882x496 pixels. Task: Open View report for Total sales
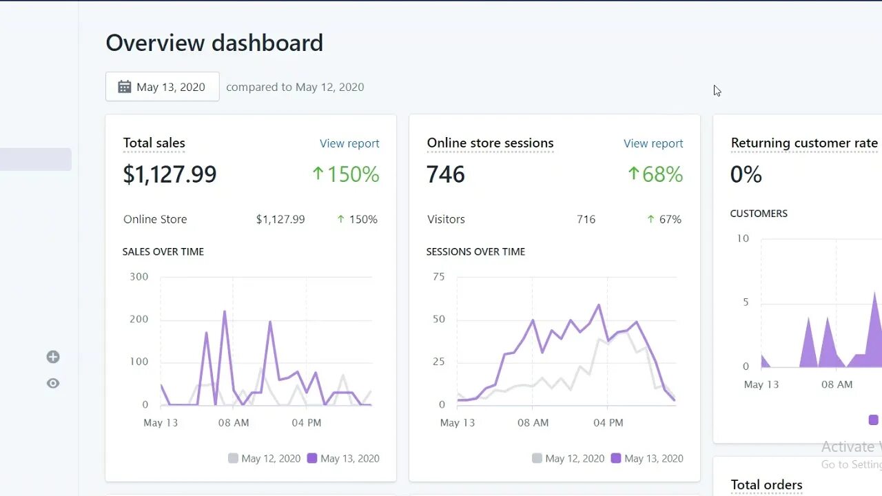(349, 143)
